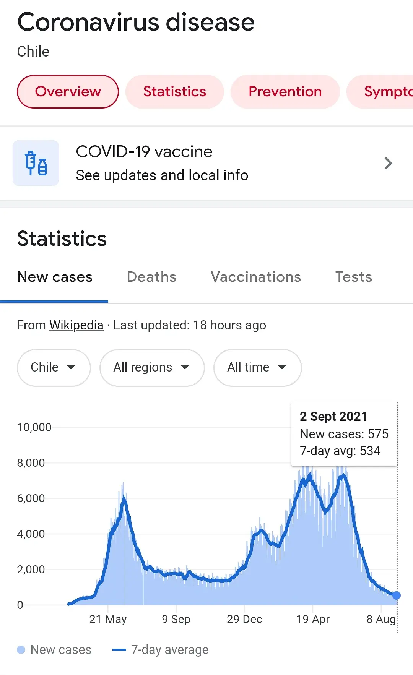Open the COVID-19 vaccine syringe icon
This screenshot has width=413, height=675.
[36, 163]
